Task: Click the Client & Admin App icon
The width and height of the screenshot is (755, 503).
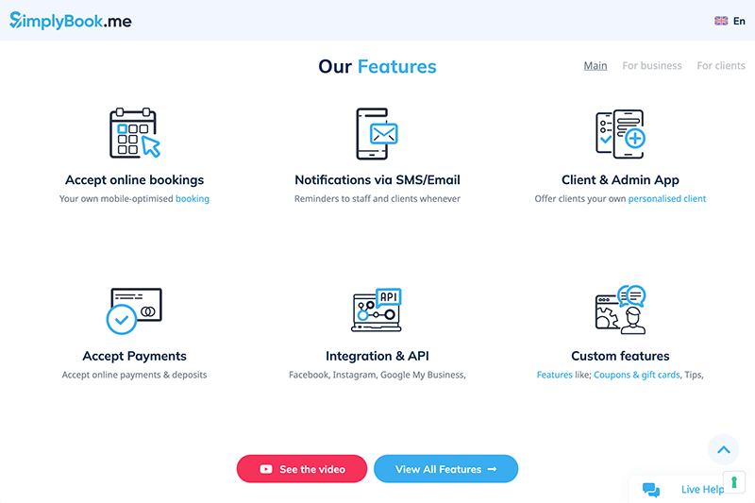Action: point(620,133)
